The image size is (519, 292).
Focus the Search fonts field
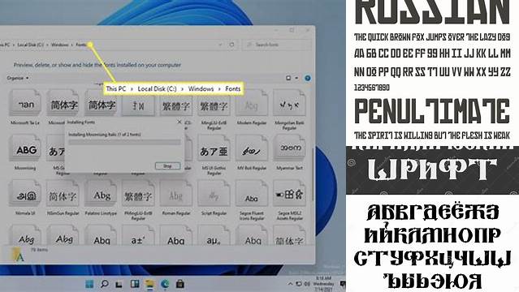point(277,45)
